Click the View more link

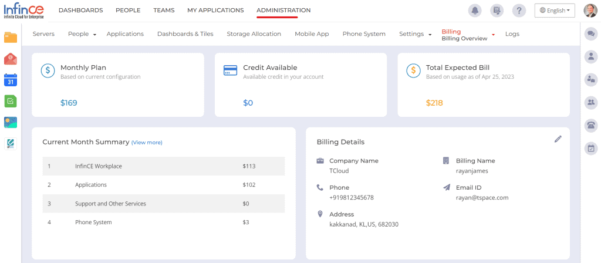pyautogui.click(x=147, y=142)
